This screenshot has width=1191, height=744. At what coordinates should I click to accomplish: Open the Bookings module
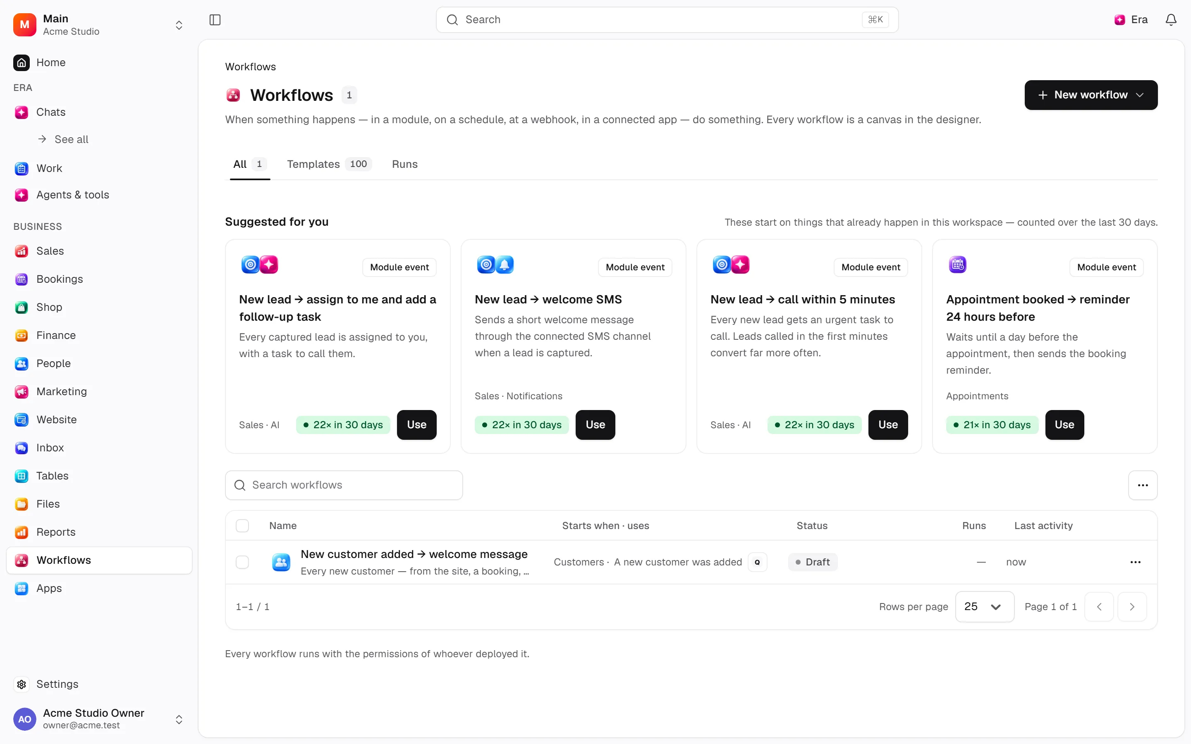click(98, 279)
